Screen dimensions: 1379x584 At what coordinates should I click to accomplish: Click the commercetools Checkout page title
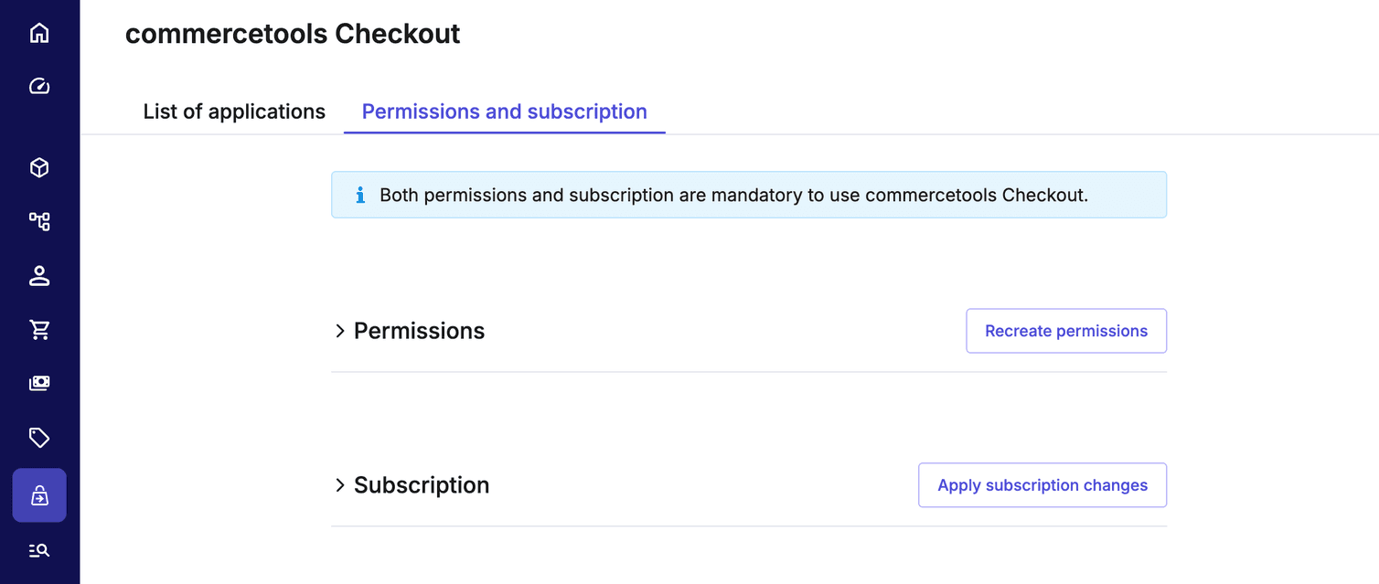[293, 34]
